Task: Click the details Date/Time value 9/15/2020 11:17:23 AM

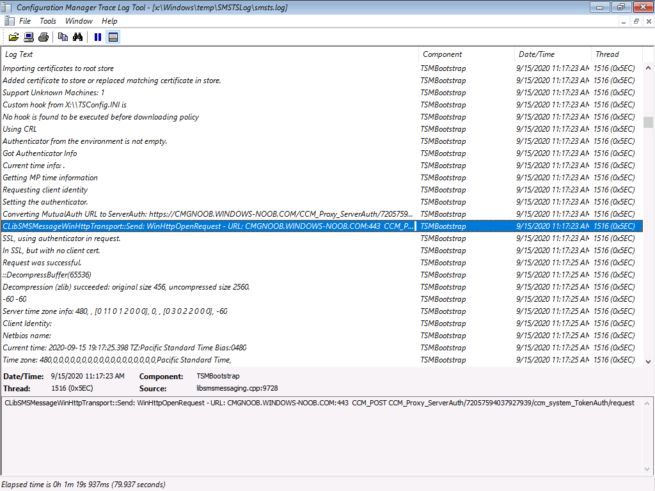Action: click(88, 376)
